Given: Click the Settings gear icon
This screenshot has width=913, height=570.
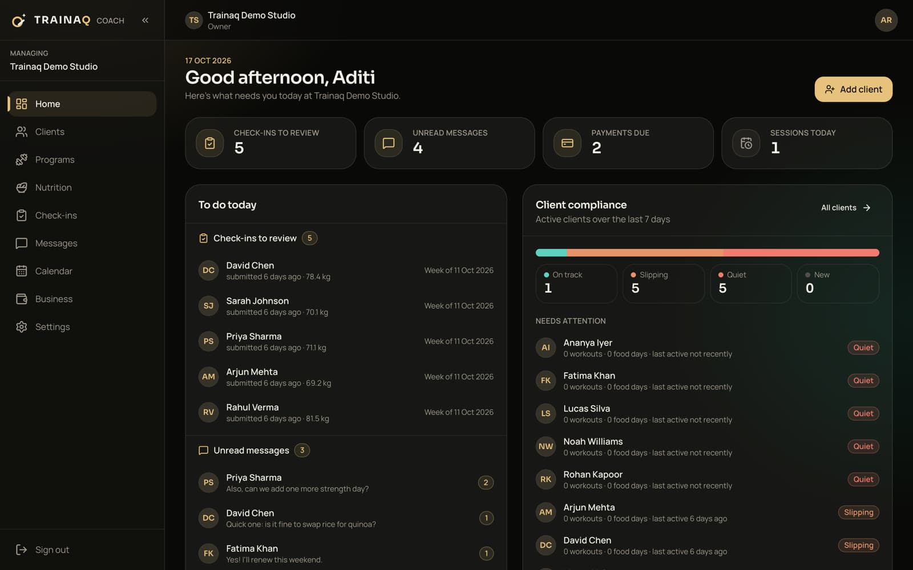Looking at the screenshot, I should tap(22, 327).
